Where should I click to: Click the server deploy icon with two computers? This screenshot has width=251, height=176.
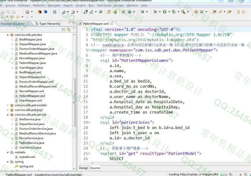(x=86, y=12)
